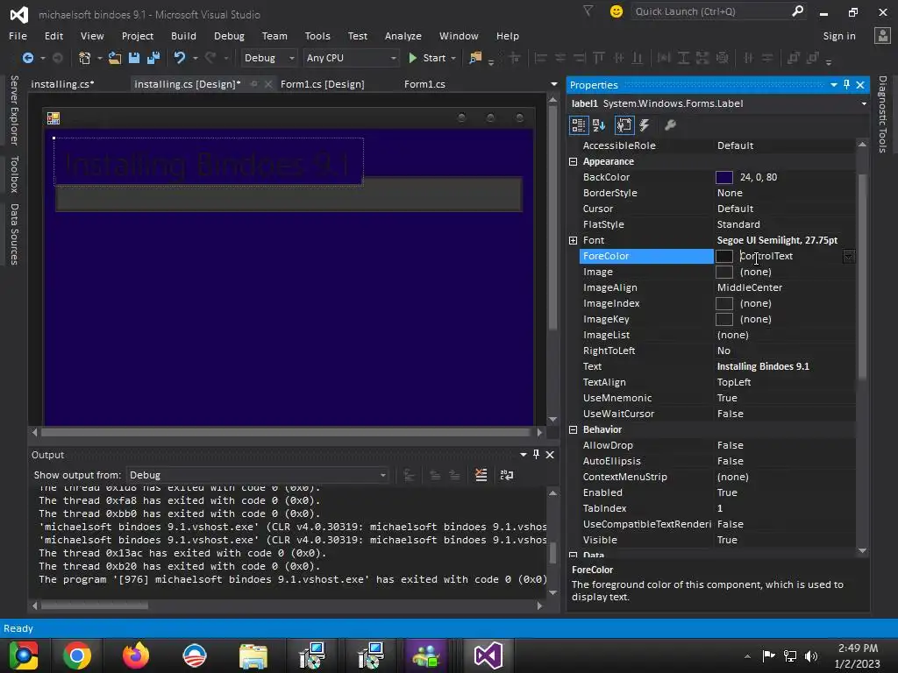Open the Build menu
The image size is (898, 673).
tap(183, 35)
